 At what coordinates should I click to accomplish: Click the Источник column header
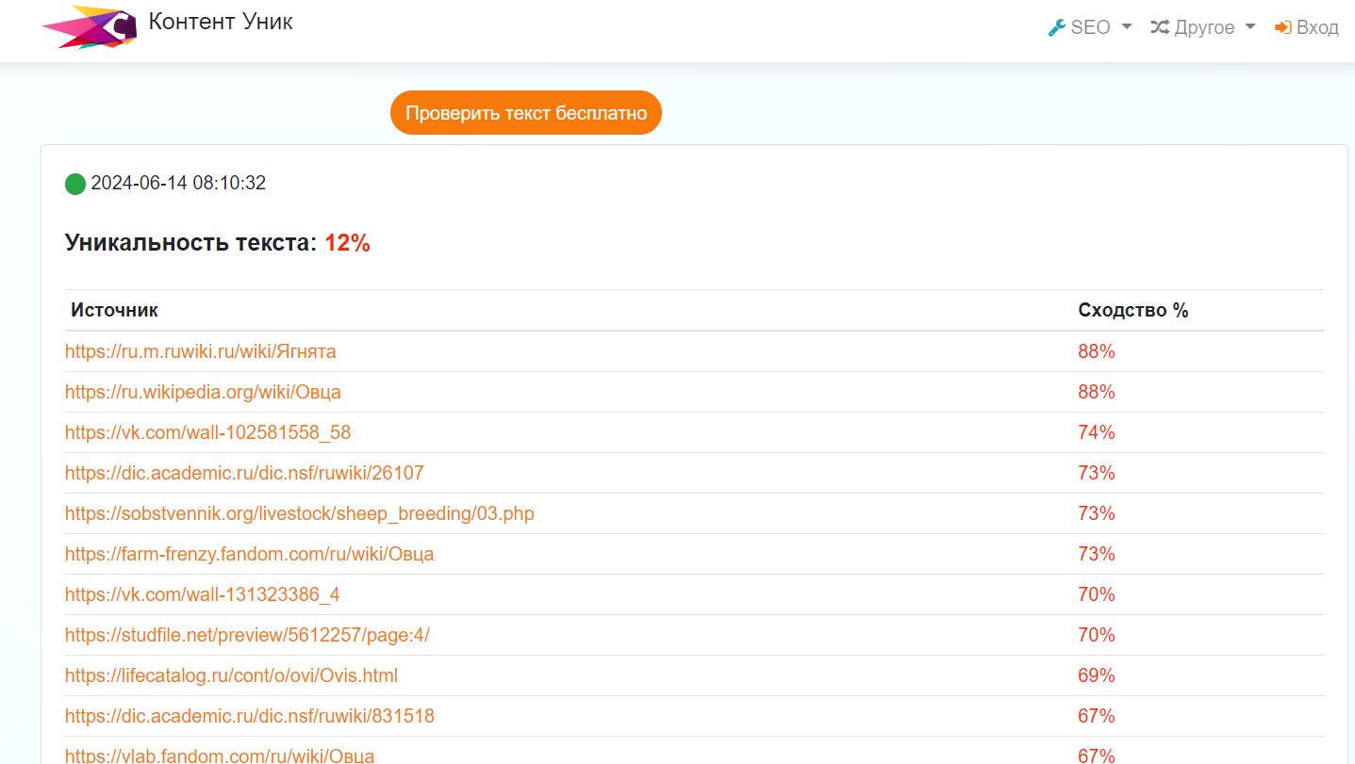115,310
